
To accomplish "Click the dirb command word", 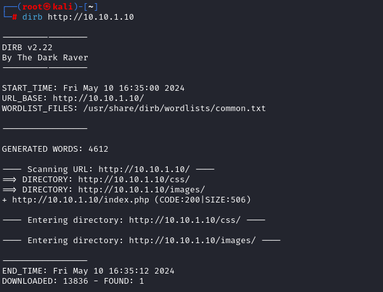I will tap(32, 17).
